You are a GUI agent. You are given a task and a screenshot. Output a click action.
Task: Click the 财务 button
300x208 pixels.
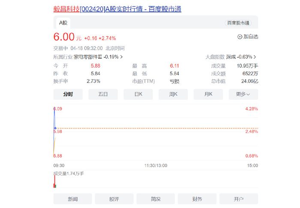pyautogui.click(x=197, y=199)
